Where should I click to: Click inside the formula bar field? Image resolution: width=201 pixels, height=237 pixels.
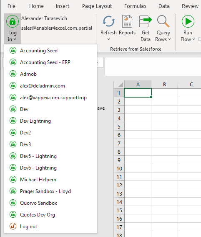click(153, 67)
